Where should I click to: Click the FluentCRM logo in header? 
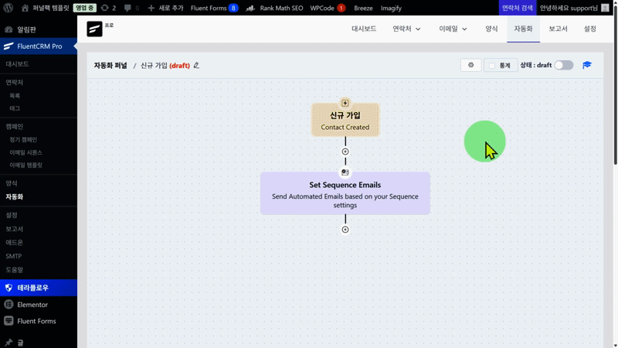tap(94, 29)
